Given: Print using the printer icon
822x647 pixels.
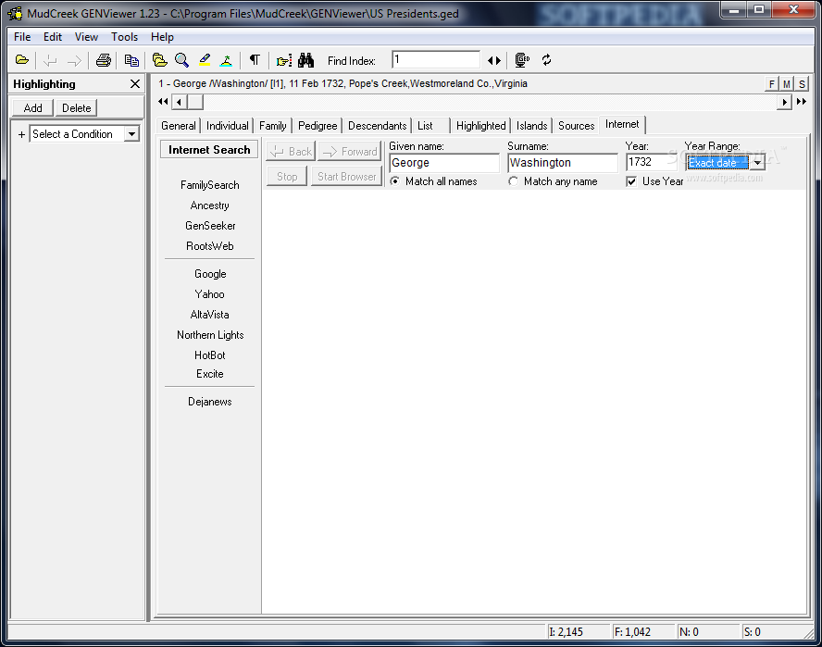Looking at the screenshot, I should click(x=104, y=60).
